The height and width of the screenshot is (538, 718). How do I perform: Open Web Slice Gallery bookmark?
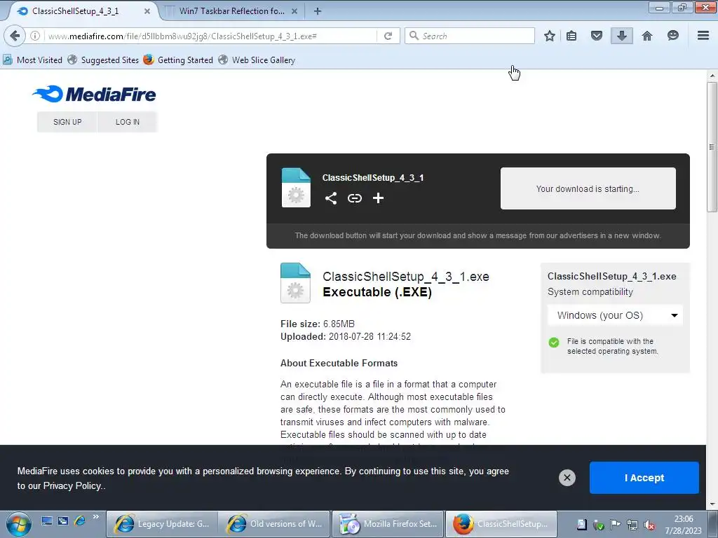point(257,60)
